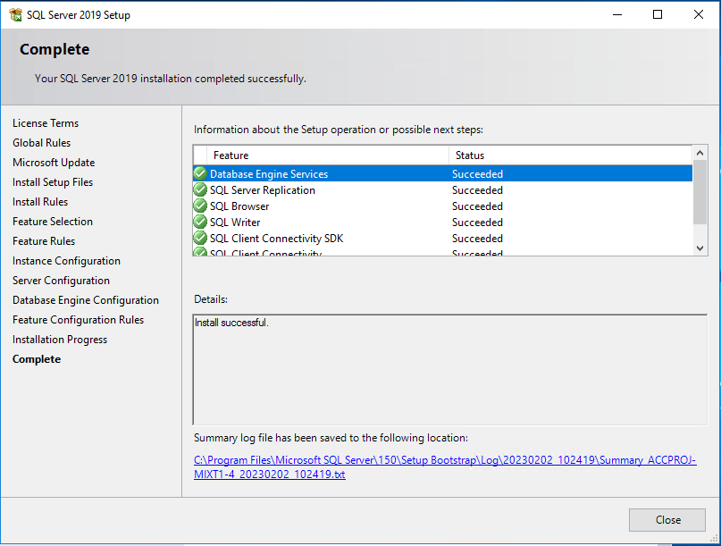Select Database Engine Configuration in the sidebar
Screen dimensions: 721x546
point(85,299)
